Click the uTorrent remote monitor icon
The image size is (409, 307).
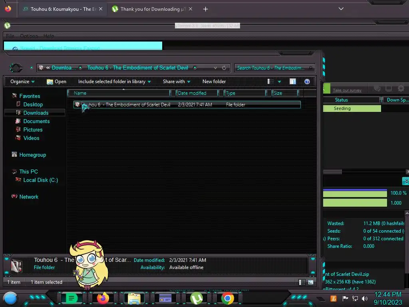tap(389, 89)
